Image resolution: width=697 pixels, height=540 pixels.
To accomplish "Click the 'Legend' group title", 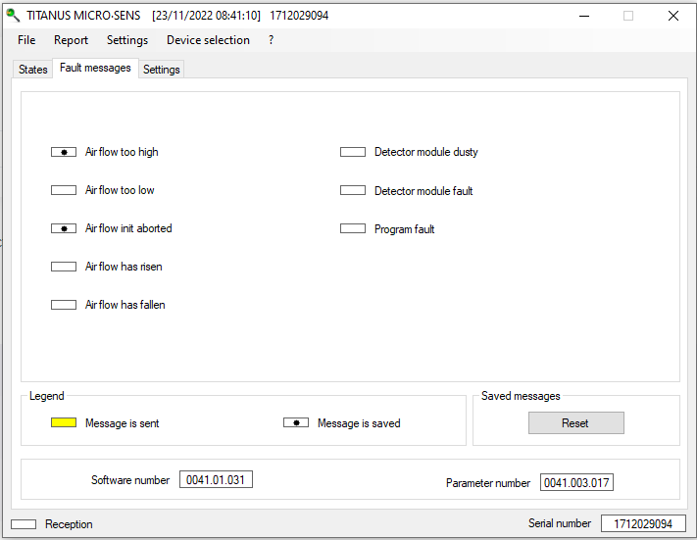I will (47, 396).
